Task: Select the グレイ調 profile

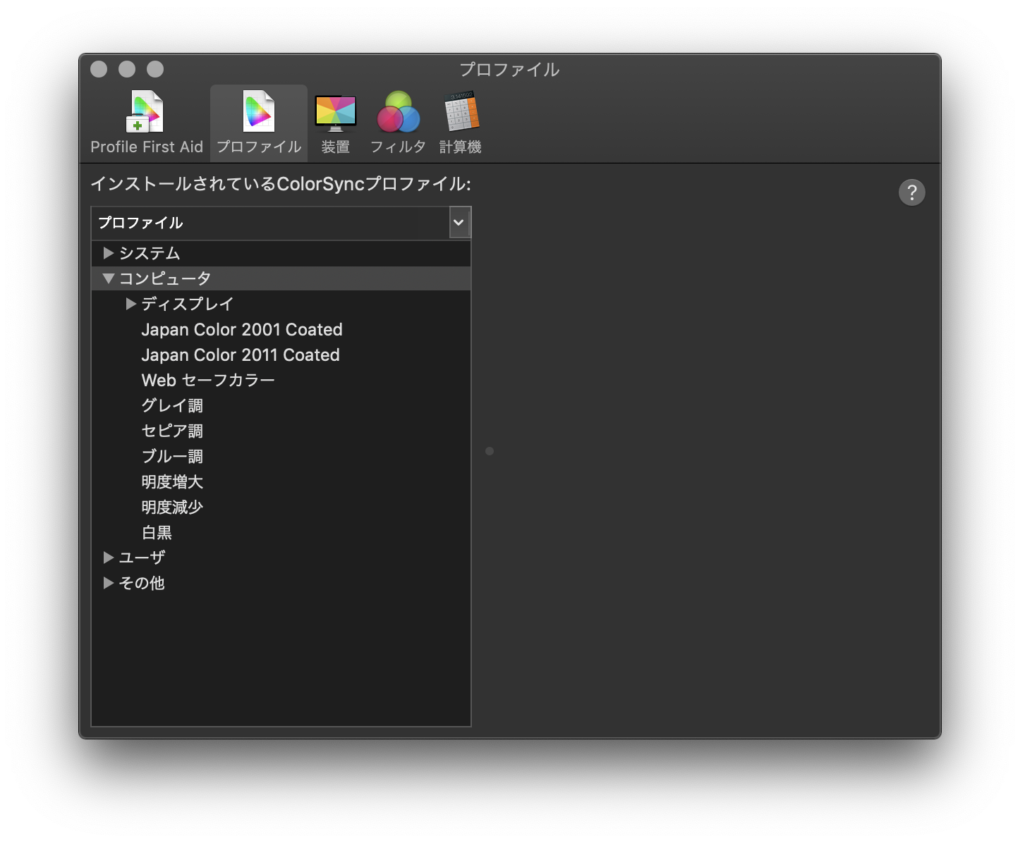Action: click(x=172, y=406)
